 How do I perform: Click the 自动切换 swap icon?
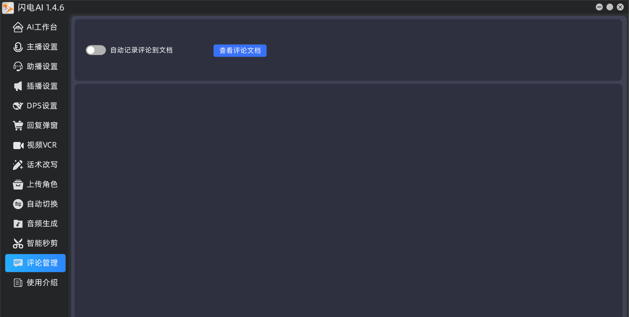[x=18, y=204]
